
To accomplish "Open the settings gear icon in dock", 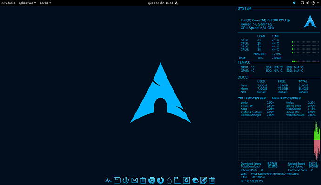I will (186, 180).
